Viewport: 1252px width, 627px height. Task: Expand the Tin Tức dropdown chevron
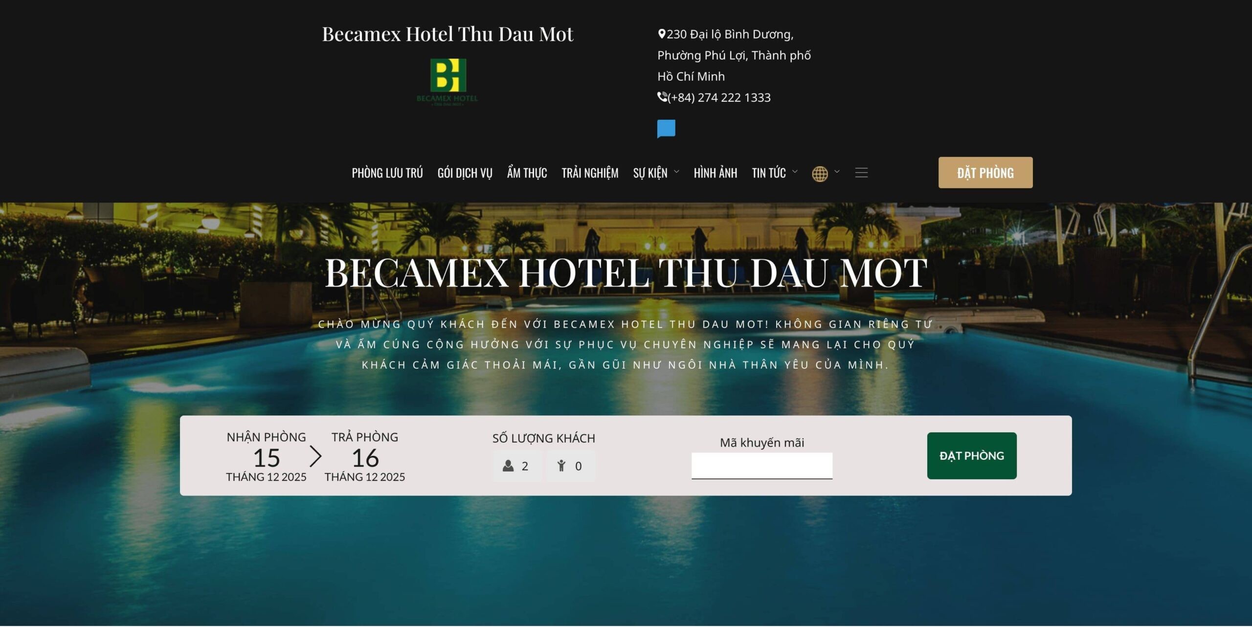(795, 172)
